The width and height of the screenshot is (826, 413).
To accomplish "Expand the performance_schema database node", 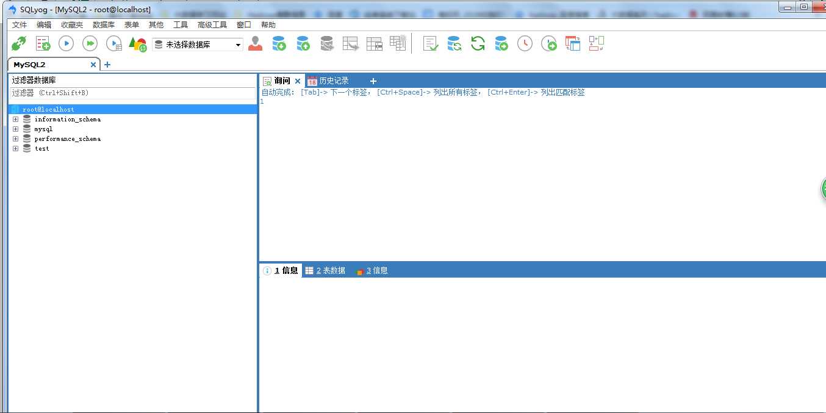I will (x=15, y=139).
